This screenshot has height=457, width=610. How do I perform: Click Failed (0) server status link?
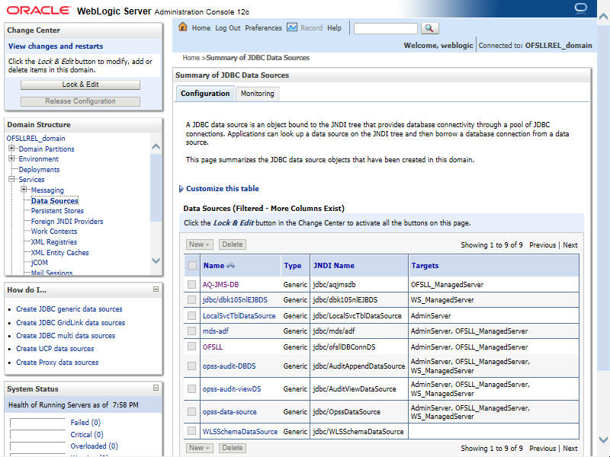tap(85, 422)
